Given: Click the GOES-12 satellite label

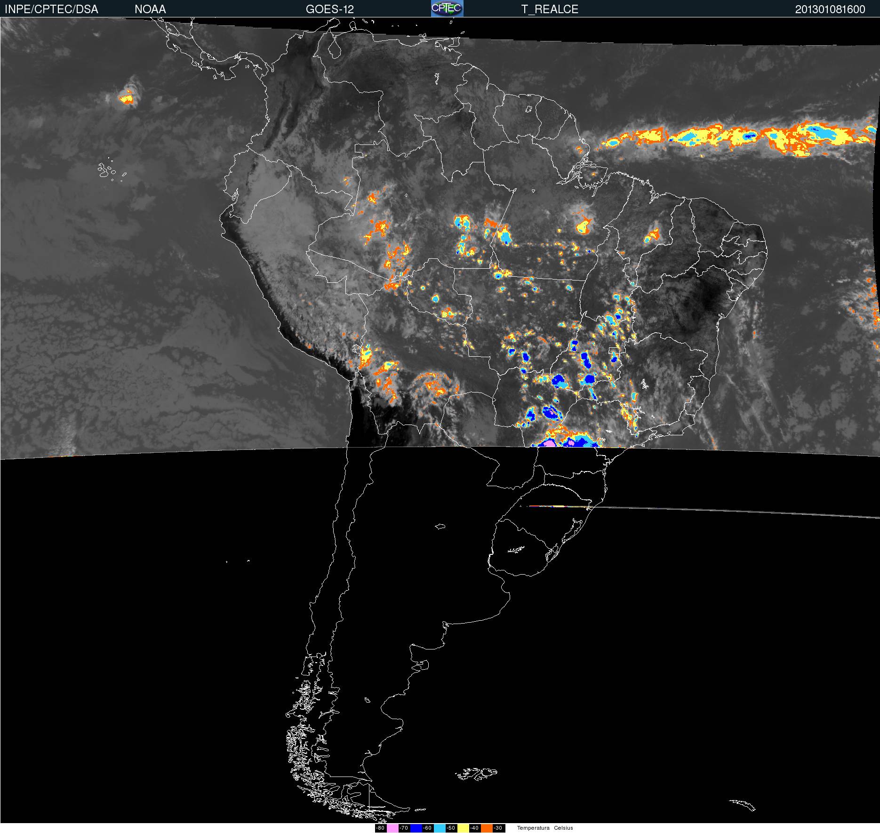Looking at the screenshot, I should [x=329, y=9].
